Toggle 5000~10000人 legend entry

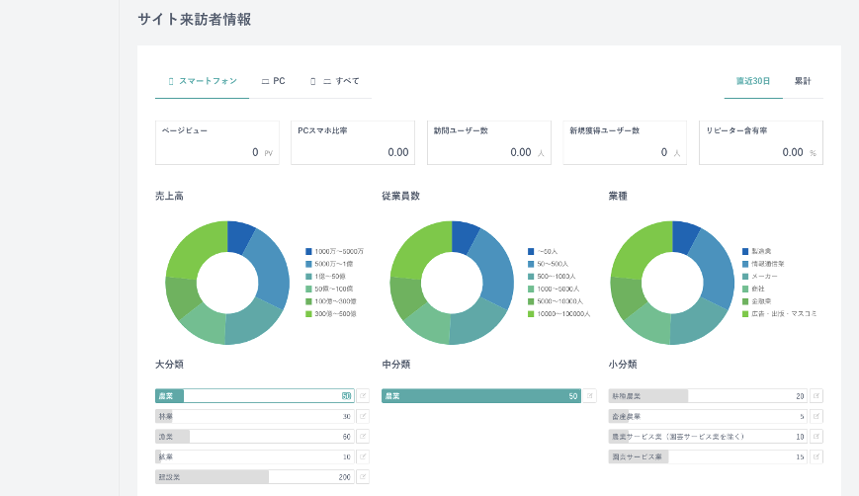click(556, 301)
